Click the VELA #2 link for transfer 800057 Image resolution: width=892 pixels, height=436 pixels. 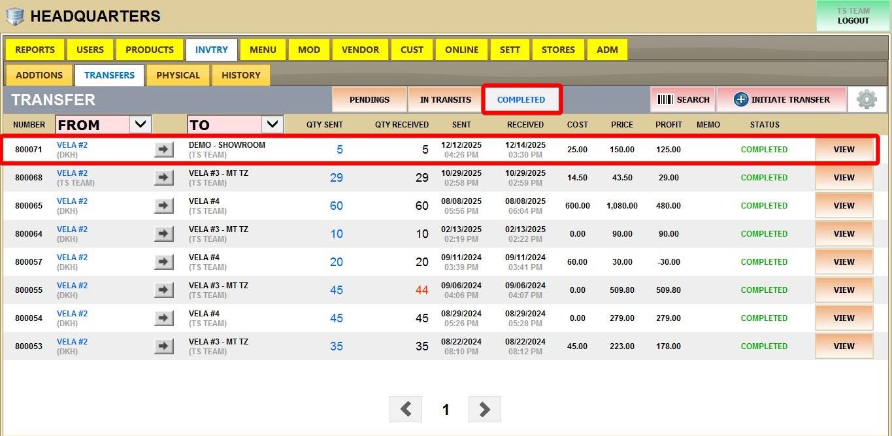pos(72,258)
